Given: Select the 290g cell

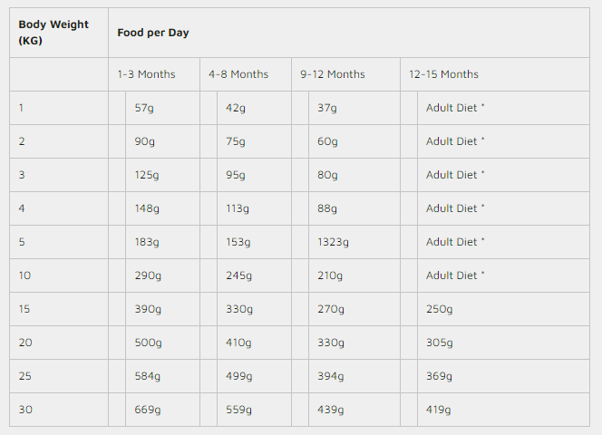Looking at the screenshot, I should tap(148, 275).
